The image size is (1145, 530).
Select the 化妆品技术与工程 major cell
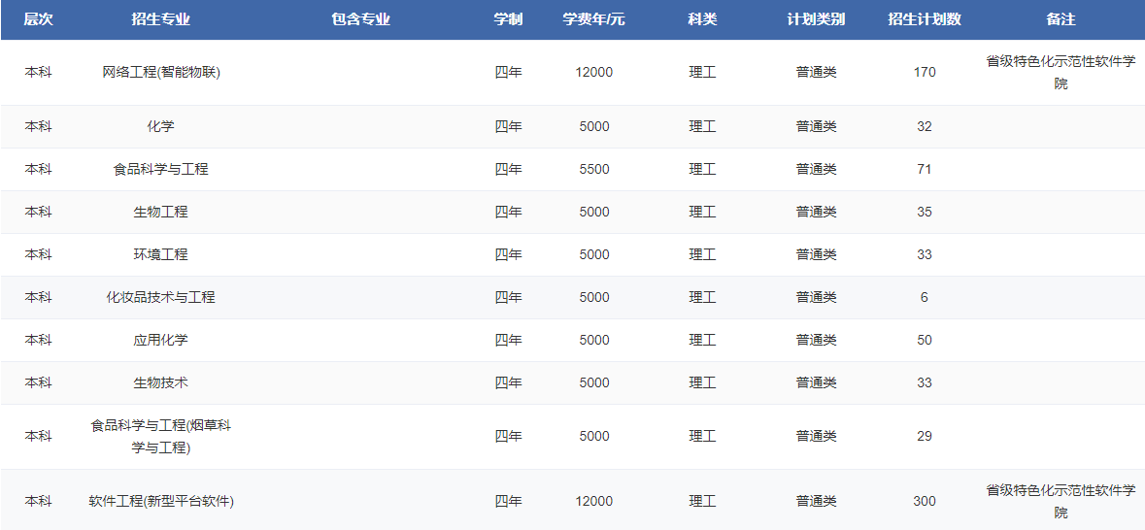tap(161, 297)
